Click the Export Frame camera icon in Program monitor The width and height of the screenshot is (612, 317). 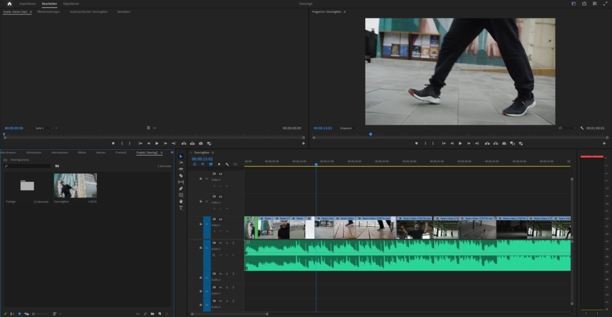(504, 144)
